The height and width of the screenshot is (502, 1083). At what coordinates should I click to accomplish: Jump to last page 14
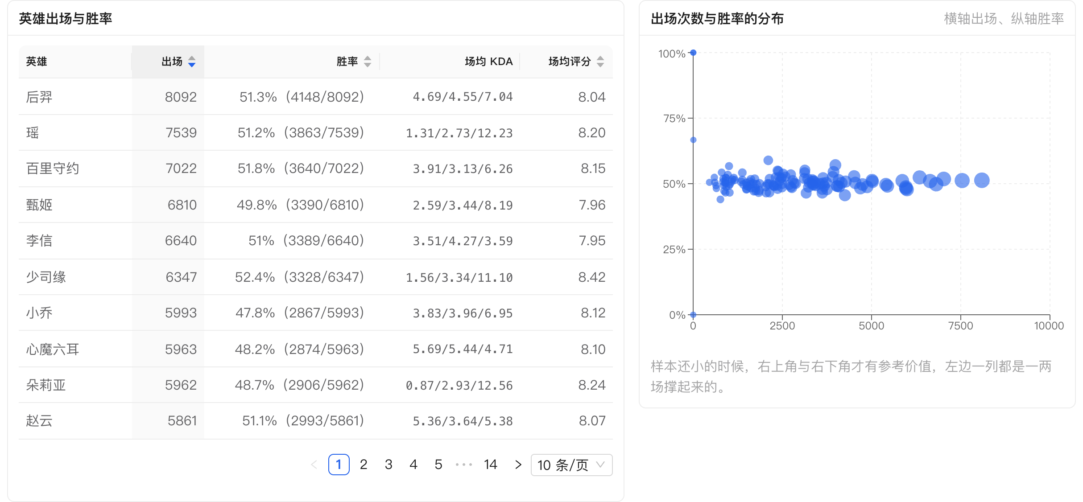click(x=490, y=465)
